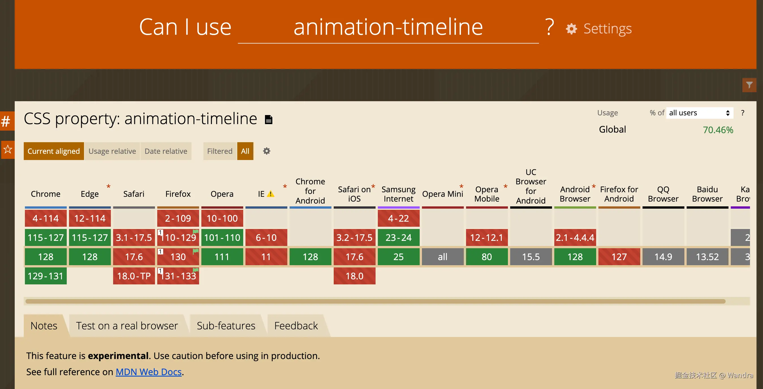The width and height of the screenshot is (763, 389).
Task: Open the Sub-features tab
Action: tap(226, 326)
